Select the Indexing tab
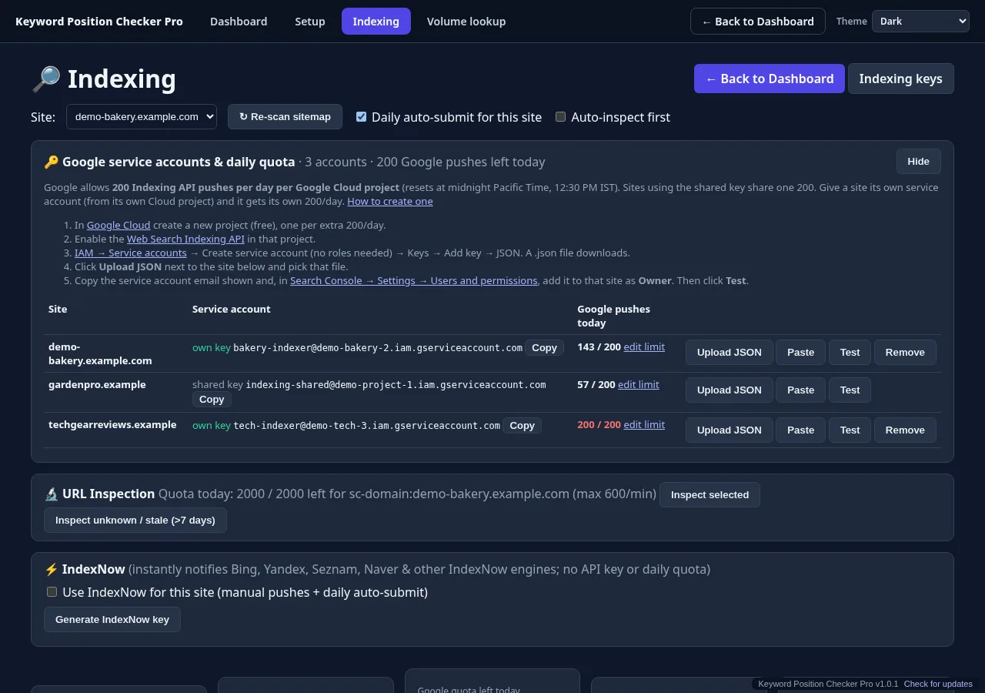Viewport: 985px width, 693px height. [376, 22]
